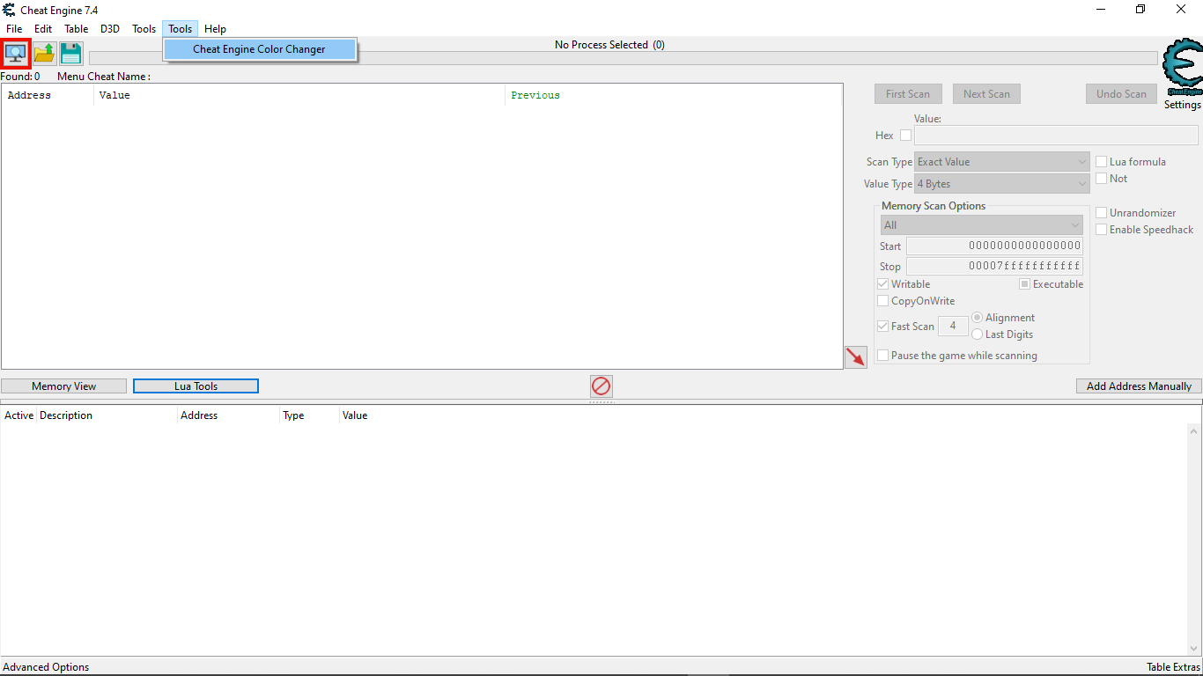Click the Cheat Engine logo for Settings
Image resolution: width=1203 pixels, height=676 pixels.
point(1182,69)
